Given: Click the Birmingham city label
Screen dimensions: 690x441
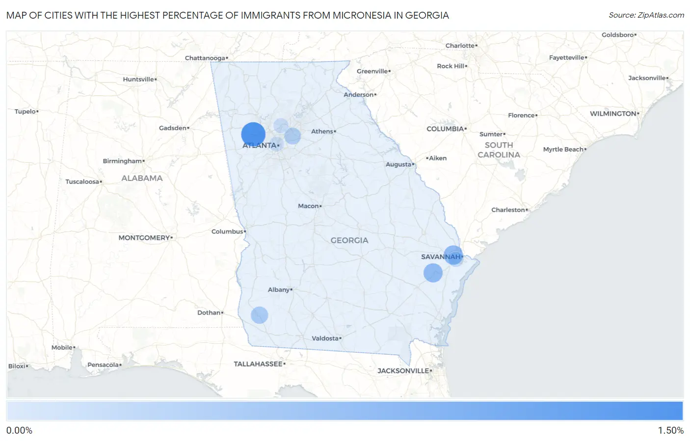Looking at the screenshot, I should coord(122,161).
